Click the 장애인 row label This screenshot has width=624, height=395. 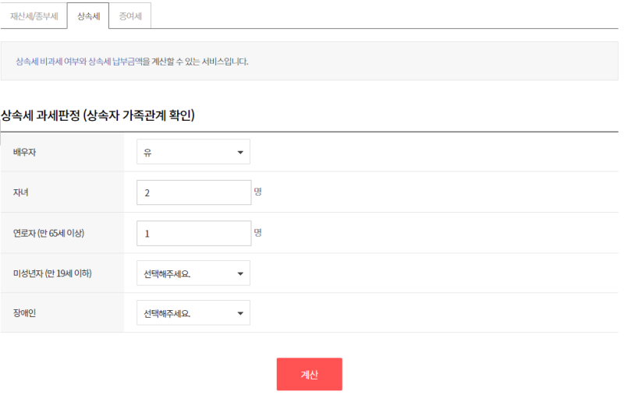tap(24, 313)
